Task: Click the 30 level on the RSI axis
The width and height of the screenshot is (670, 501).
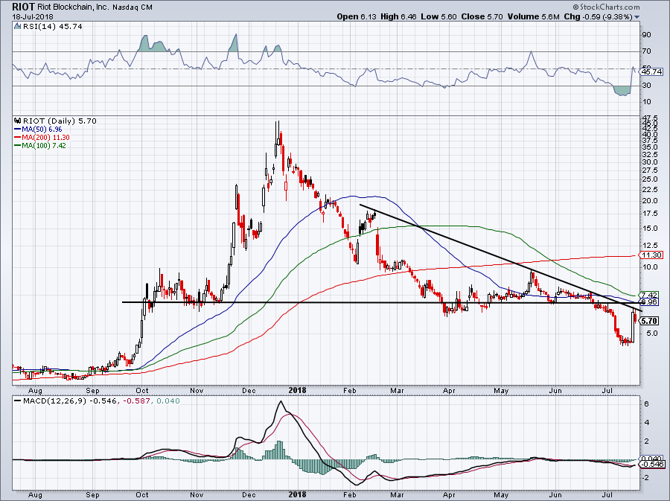Action: pyautogui.click(x=646, y=86)
